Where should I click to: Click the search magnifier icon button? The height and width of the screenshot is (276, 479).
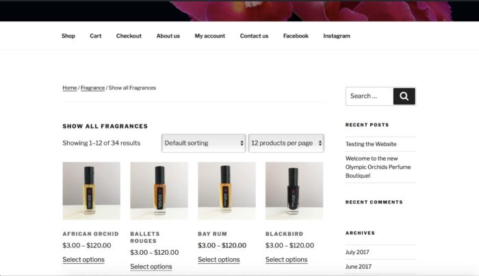(404, 96)
